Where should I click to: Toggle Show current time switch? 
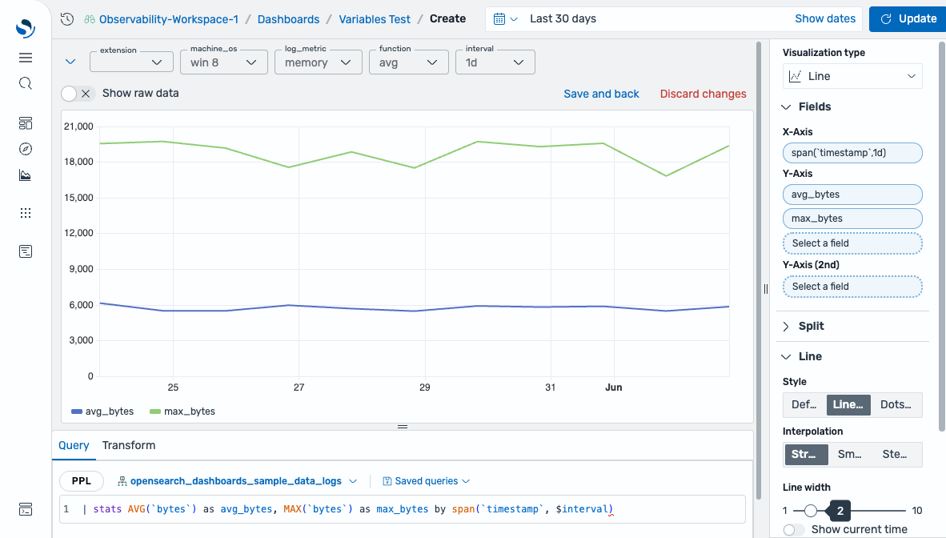(x=794, y=529)
